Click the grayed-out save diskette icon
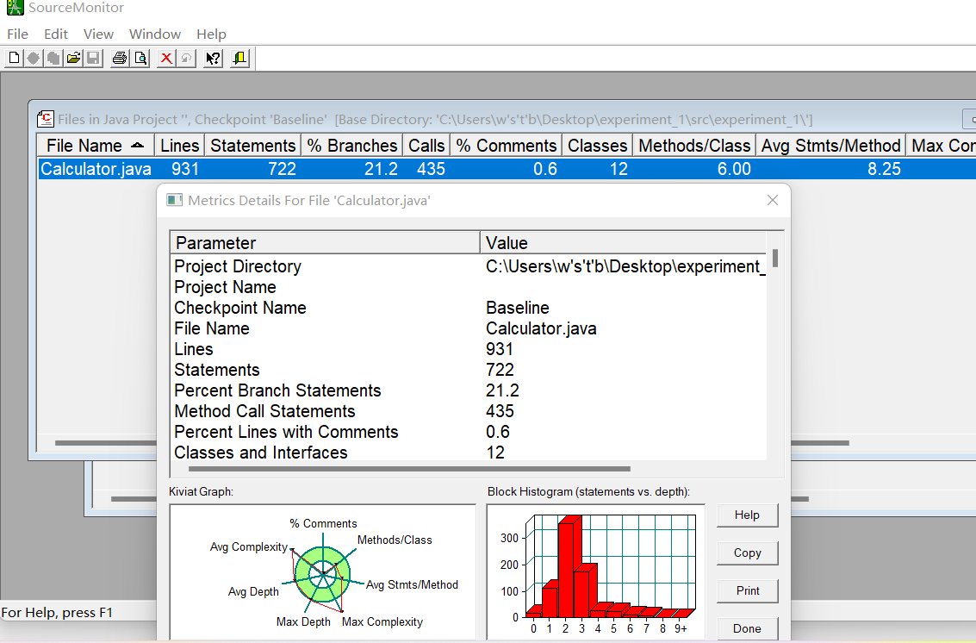The height and width of the screenshot is (643, 976). tap(93, 59)
